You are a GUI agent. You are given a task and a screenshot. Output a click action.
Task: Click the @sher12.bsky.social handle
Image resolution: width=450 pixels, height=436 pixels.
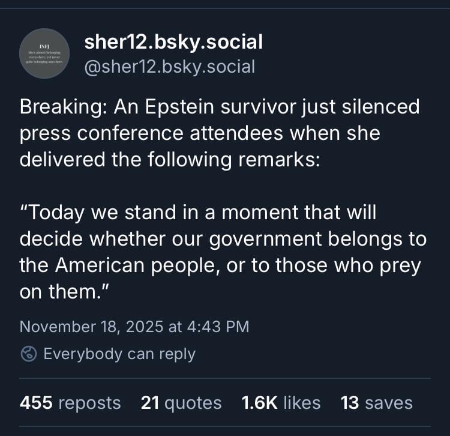click(x=170, y=67)
